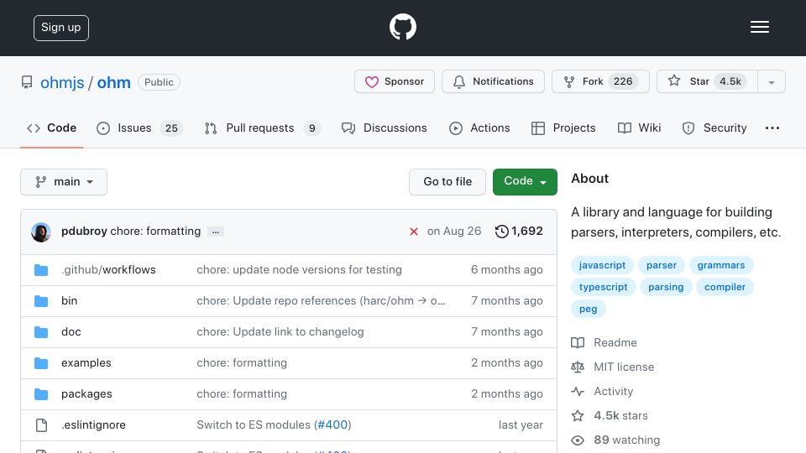
Task: Open the Actions tab
Action: 479,128
